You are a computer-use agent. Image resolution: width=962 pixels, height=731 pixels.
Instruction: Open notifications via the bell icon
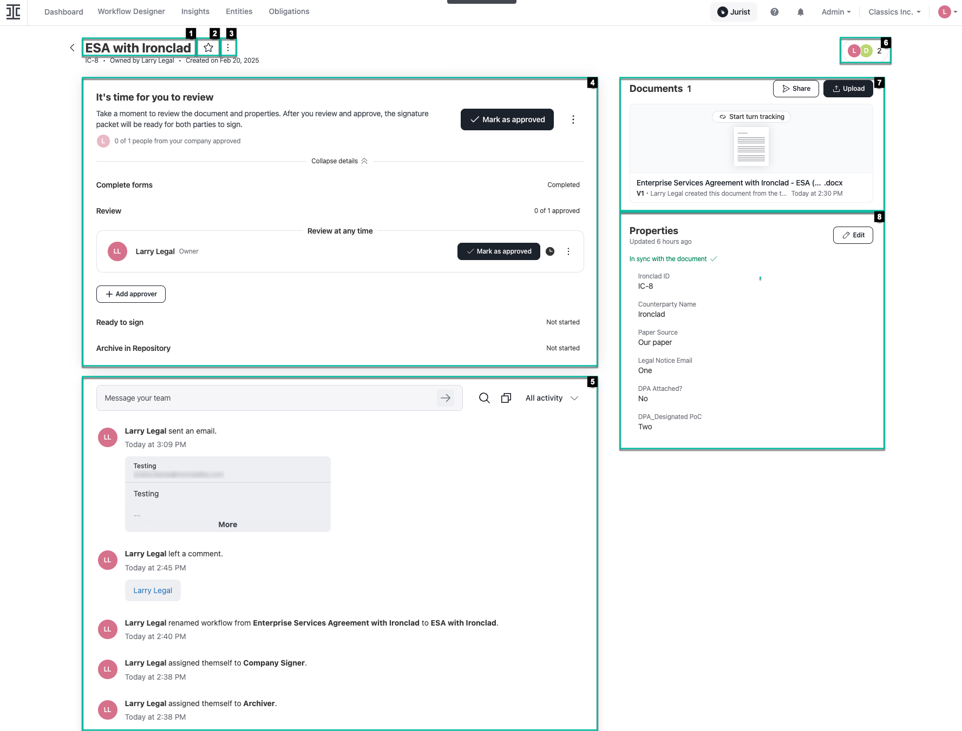coord(801,11)
